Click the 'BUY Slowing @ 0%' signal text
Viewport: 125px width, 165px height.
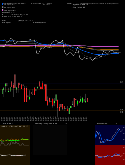pyautogui.click(x=39, y=22)
